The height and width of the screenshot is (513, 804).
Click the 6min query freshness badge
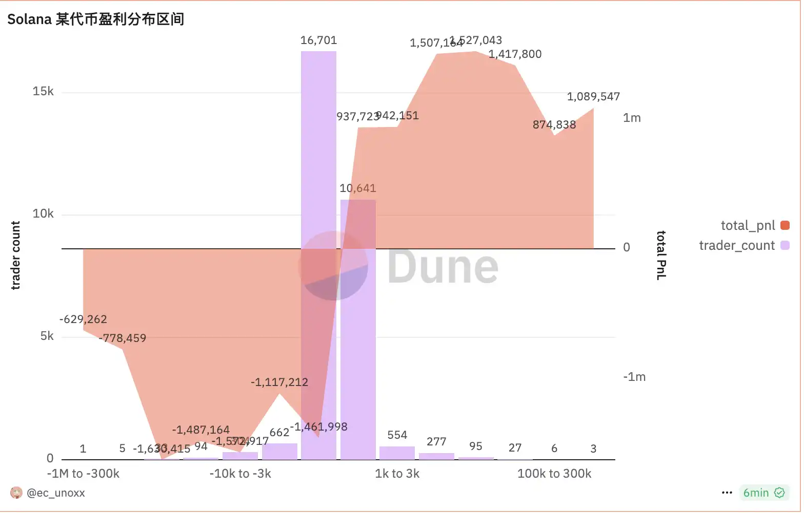[757, 494]
